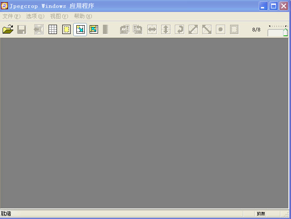Click the 8/8 zoom ratio text
This screenshot has width=291, height=219.
[x=256, y=30]
